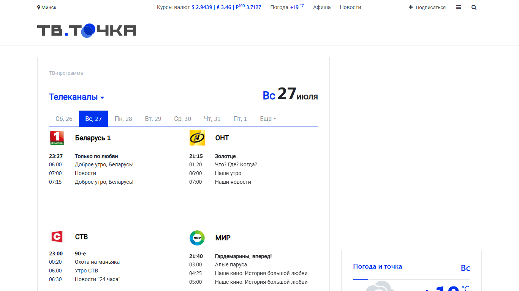Click the Новости program at 07:00

click(85, 174)
